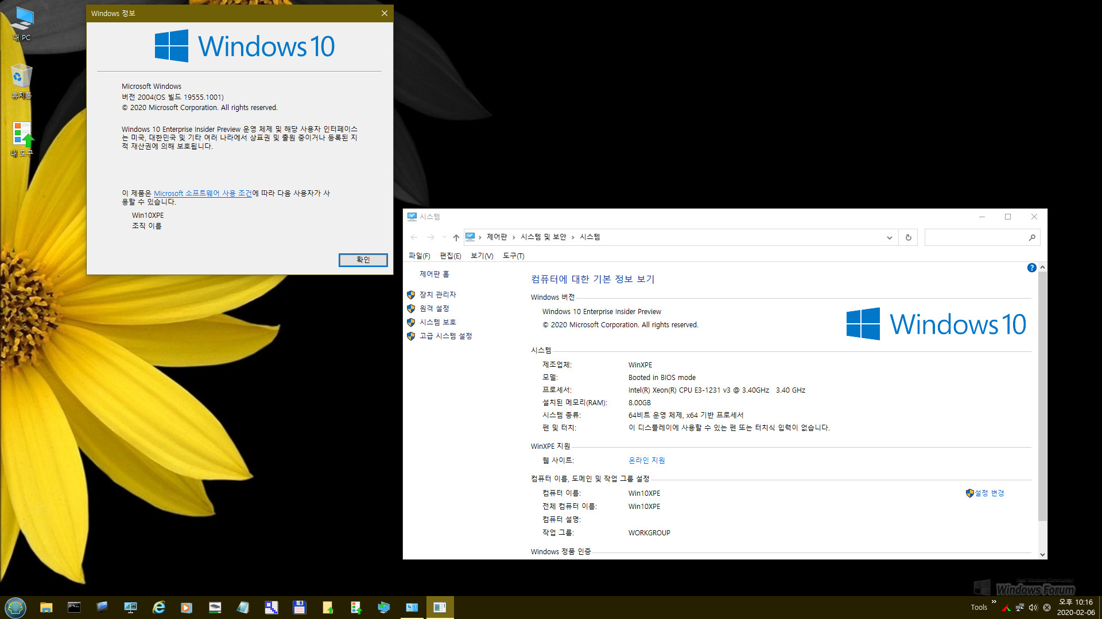
Task: Open 도구(T) menu in 시스템 window
Action: point(513,256)
